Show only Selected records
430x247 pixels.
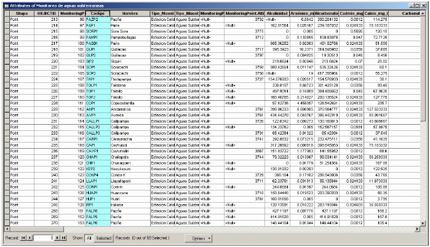click(x=103, y=237)
